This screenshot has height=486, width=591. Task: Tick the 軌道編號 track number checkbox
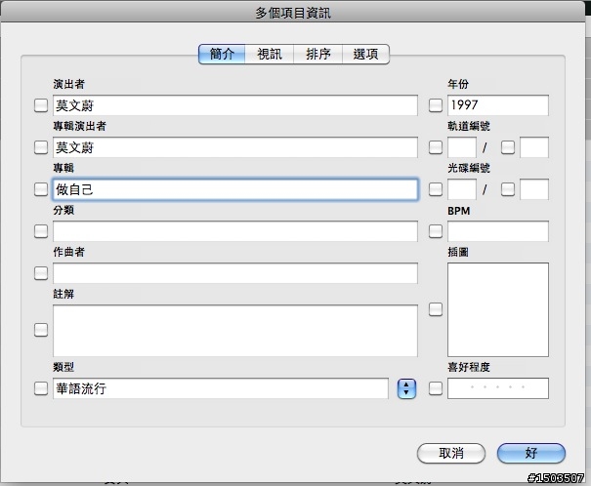pyautogui.click(x=436, y=147)
